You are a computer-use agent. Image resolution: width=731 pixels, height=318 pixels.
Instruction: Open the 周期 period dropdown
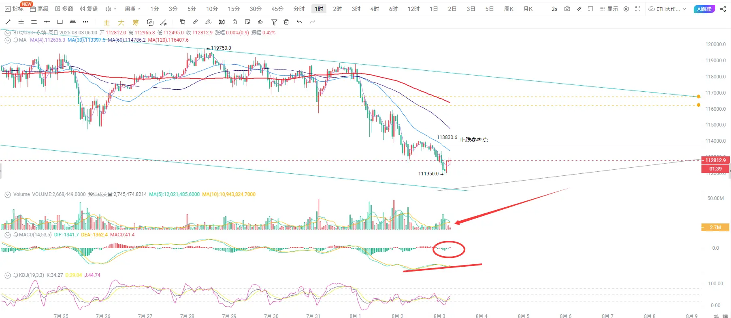(x=132, y=9)
